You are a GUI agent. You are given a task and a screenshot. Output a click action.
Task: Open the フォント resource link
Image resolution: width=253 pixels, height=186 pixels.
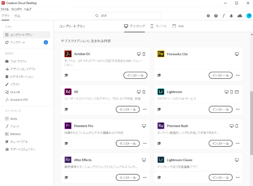click(x=12, y=126)
